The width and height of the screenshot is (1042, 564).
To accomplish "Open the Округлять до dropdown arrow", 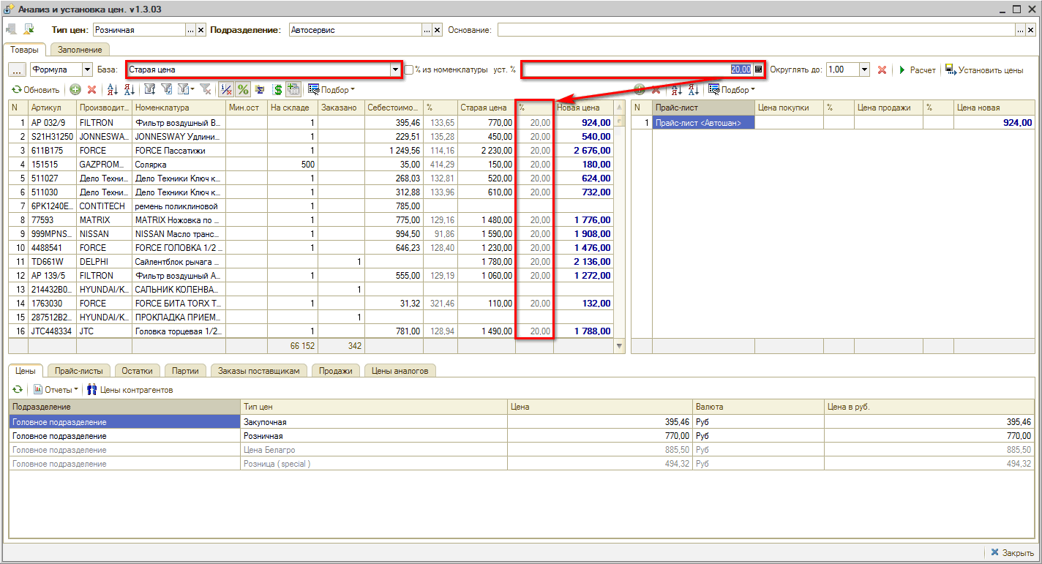I will (x=864, y=69).
